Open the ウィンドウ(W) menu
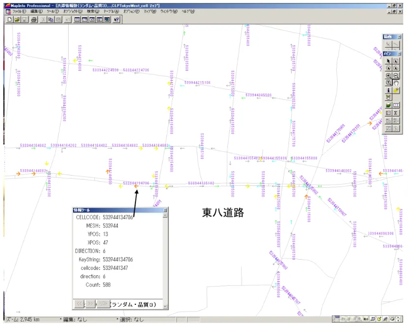 (x=169, y=11)
